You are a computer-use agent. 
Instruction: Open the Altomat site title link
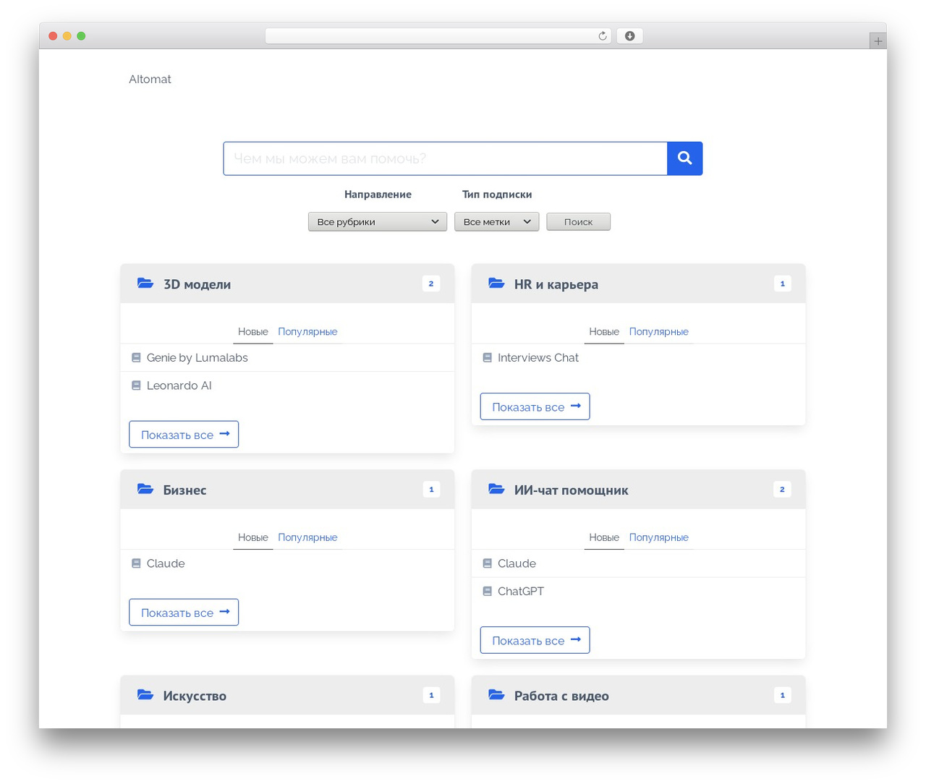(150, 80)
